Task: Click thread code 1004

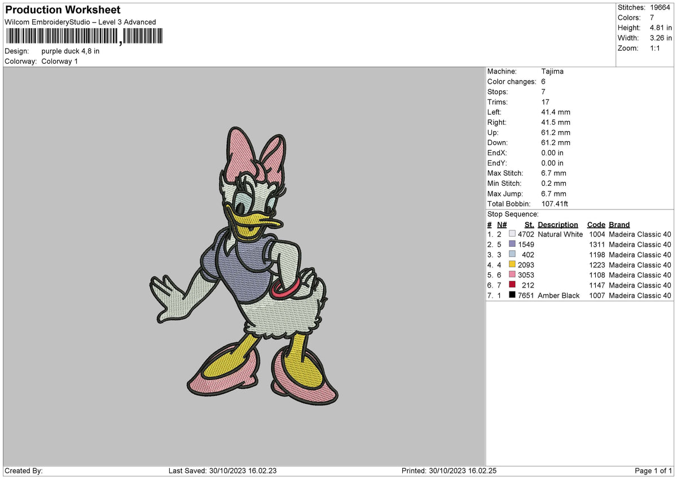Action: click(597, 234)
